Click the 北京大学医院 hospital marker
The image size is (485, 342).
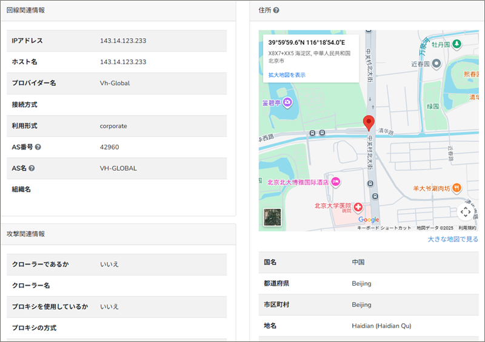tap(358, 206)
